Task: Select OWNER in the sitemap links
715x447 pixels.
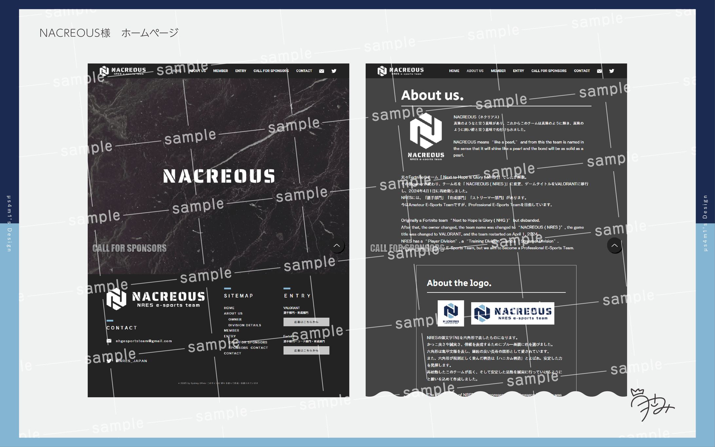Action: point(235,319)
